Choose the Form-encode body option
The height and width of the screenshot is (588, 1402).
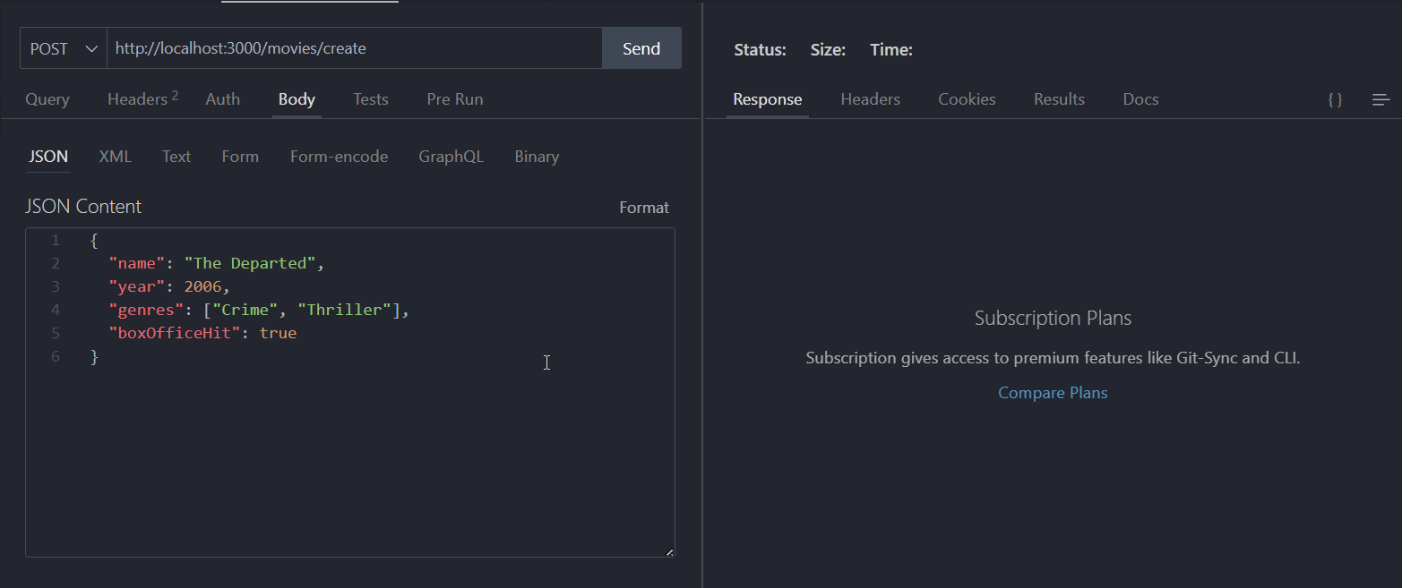tap(339, 156)
